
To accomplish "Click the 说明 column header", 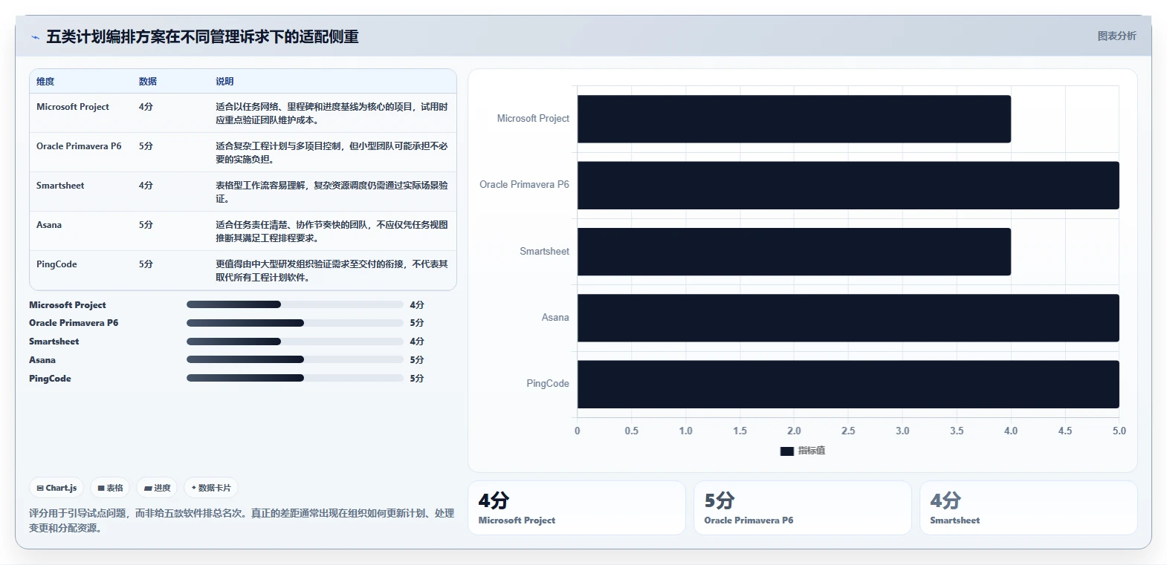I will (x=224, y=82).
